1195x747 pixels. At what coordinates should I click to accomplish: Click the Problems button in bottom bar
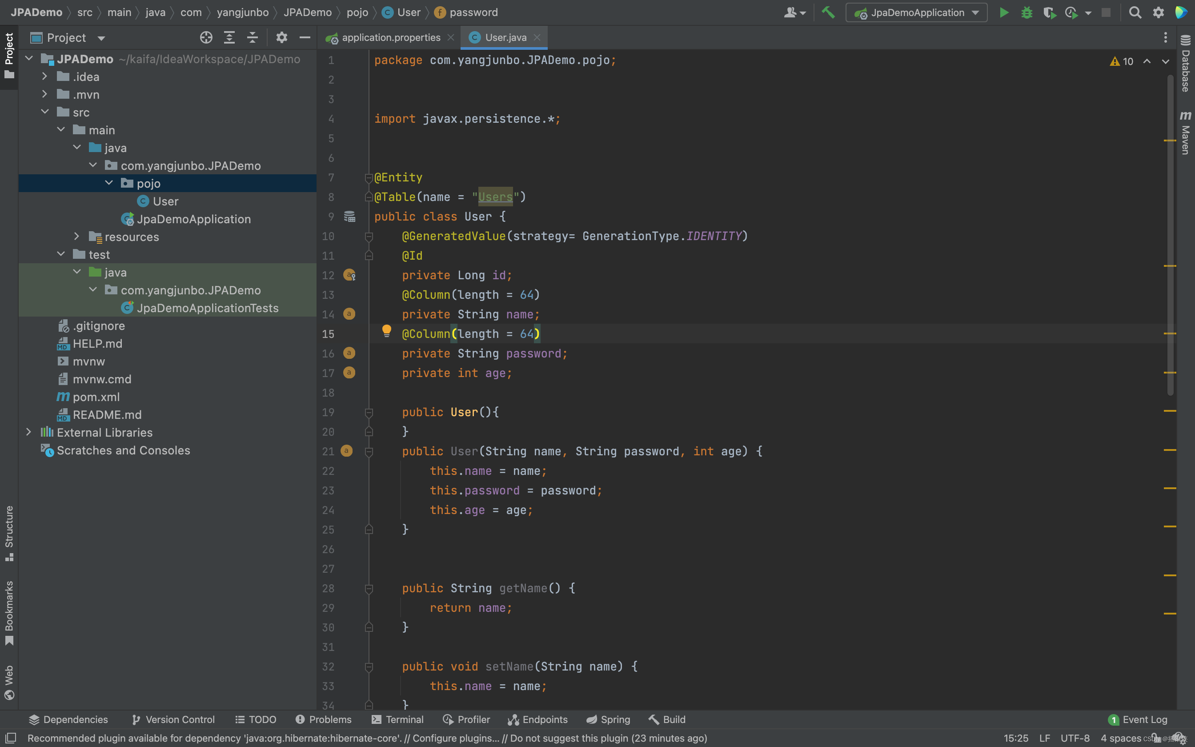click(324, 719)
